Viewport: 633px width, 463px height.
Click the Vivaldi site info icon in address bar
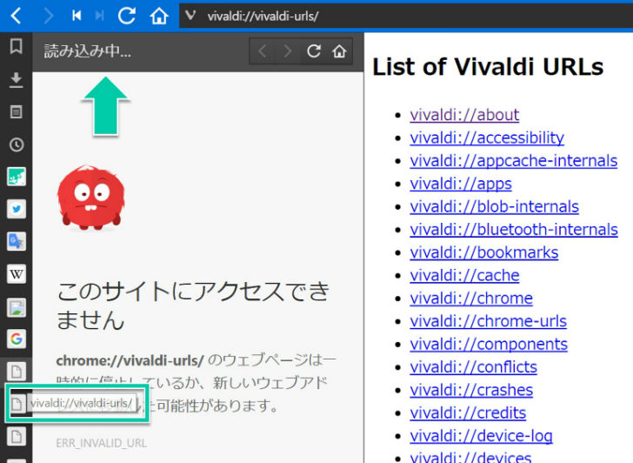[x=190, y=16]
